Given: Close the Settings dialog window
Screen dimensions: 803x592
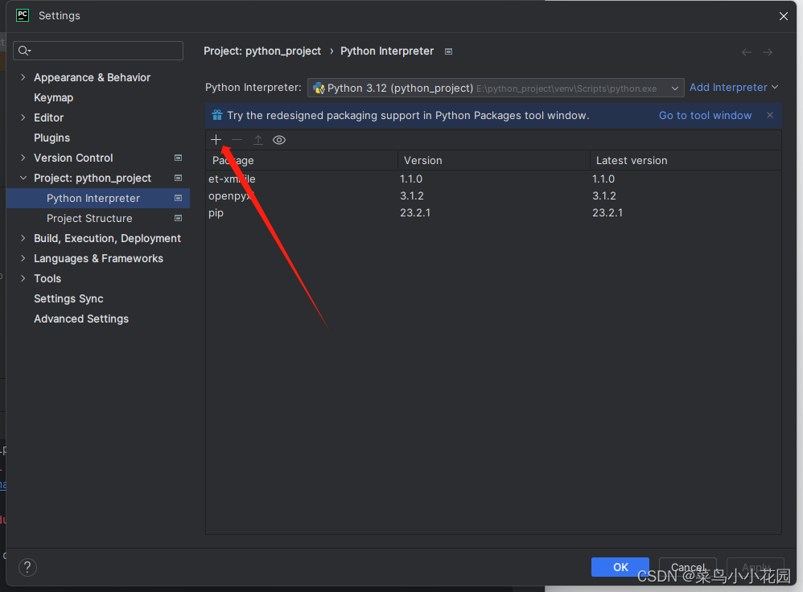Looking at the screenshot, I should tap(784, 16).
